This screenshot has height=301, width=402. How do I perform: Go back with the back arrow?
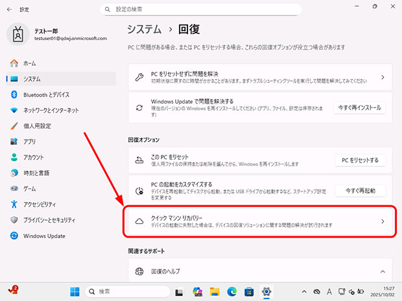10,10
